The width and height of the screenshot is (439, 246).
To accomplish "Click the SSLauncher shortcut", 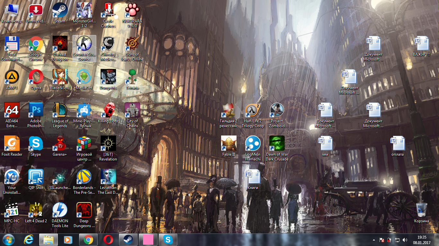I will point(60,180).
